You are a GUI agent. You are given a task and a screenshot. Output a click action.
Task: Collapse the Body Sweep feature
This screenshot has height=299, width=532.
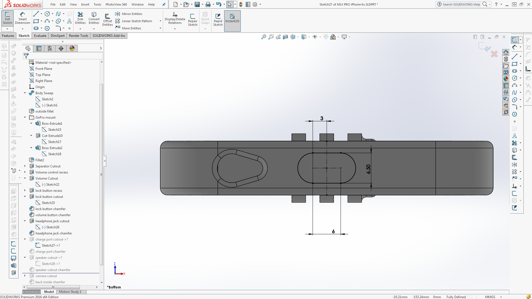pyautogui.click(x=25, y=93)
